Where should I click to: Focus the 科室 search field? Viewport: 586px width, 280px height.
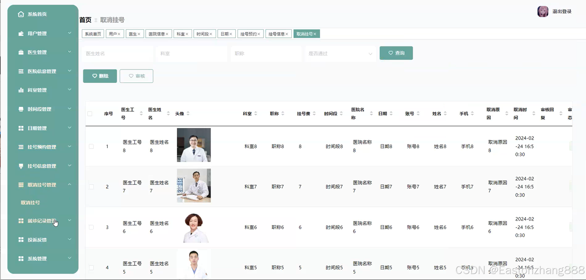click(x=192, y=53)
